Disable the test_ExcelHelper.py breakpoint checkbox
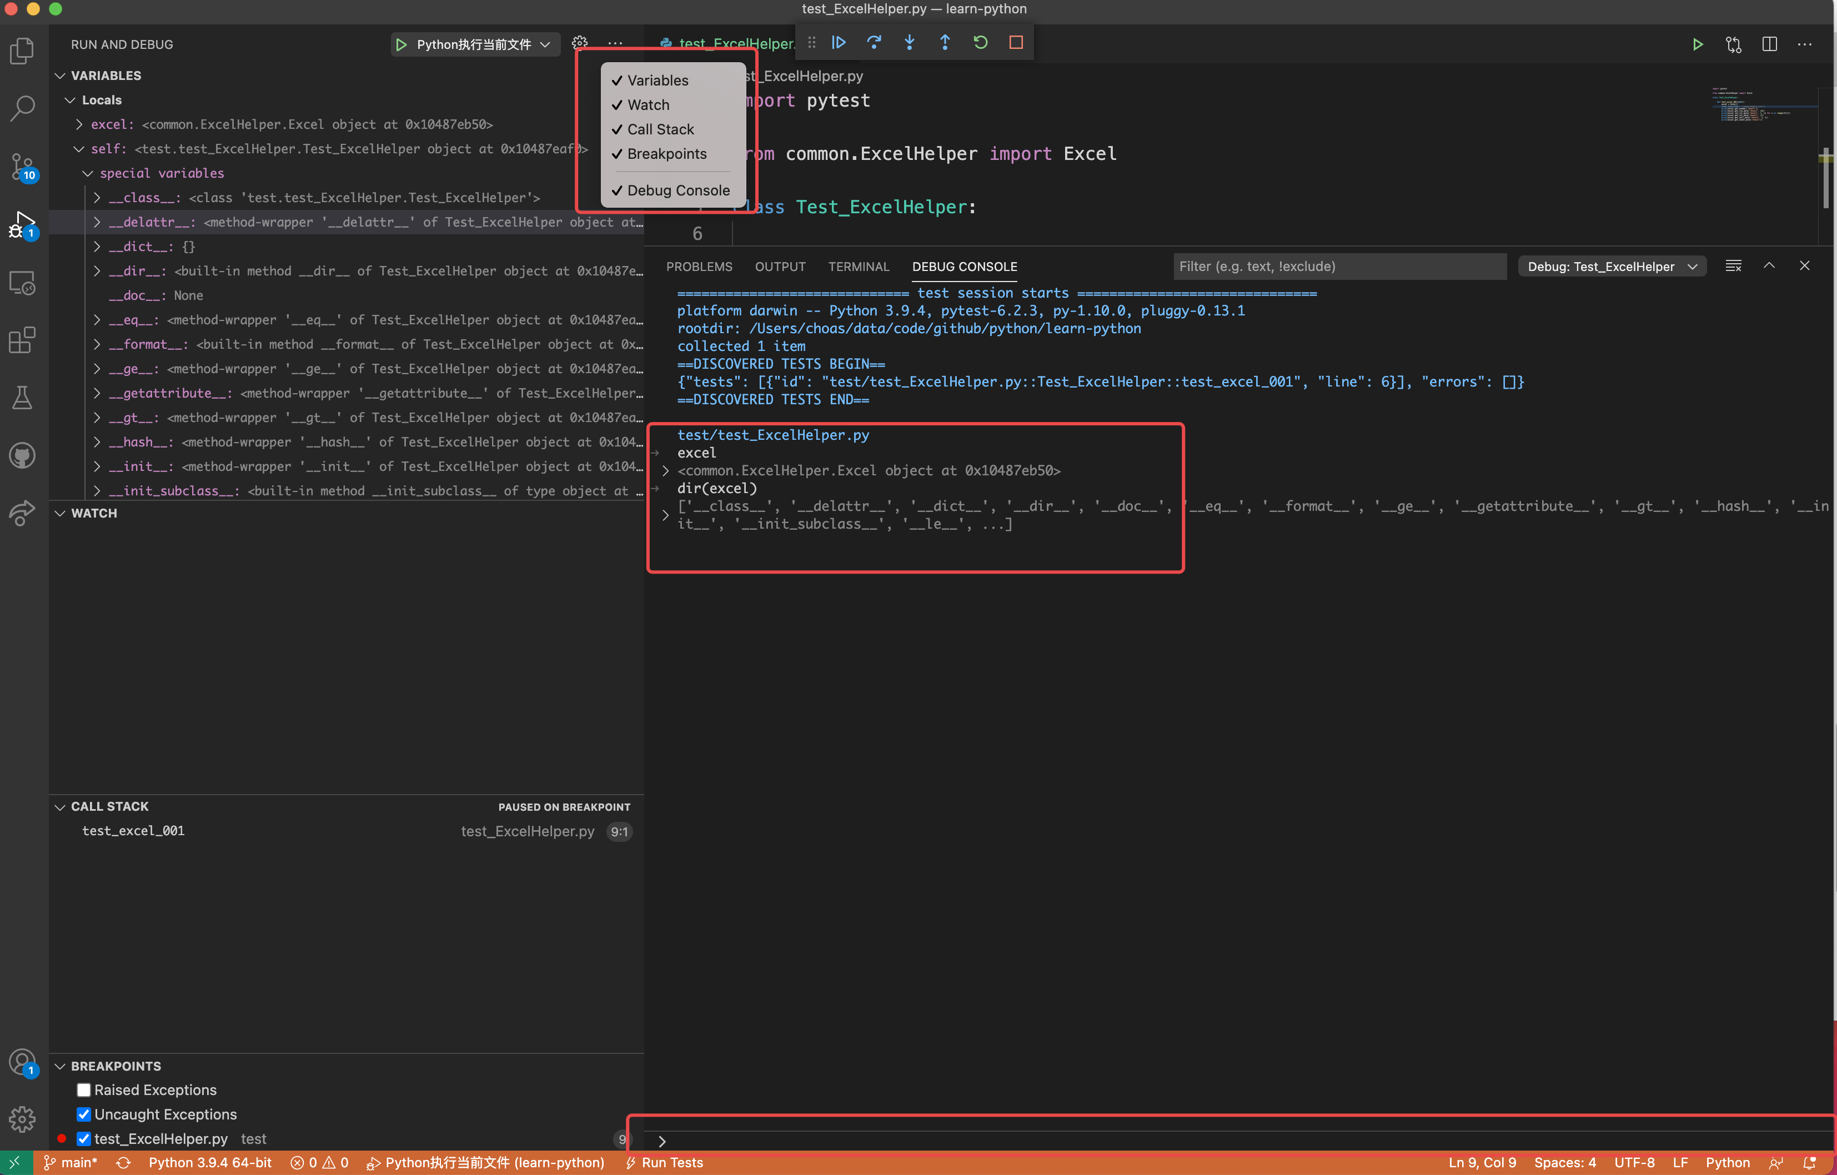This screenshot has width=1837, height=1175. point(84,1138)
